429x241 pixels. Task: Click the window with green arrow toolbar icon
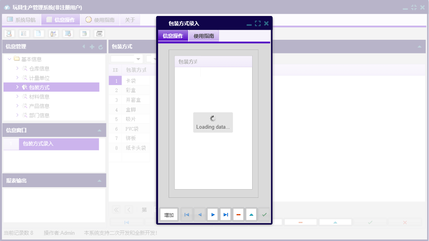coord(85,34)
